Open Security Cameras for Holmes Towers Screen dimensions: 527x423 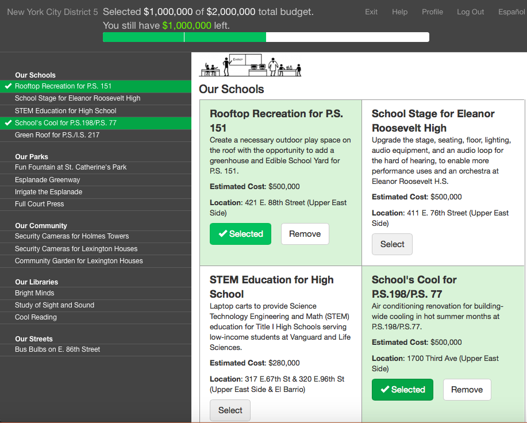95,236
